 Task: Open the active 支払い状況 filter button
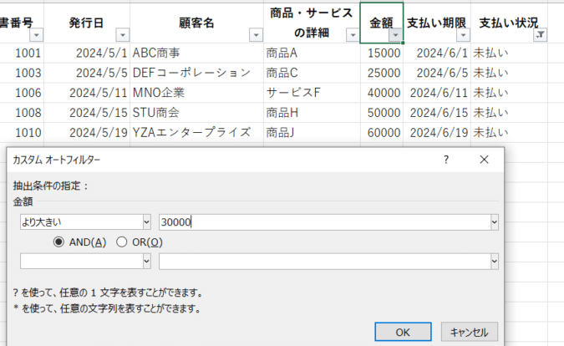click(540, 35)
